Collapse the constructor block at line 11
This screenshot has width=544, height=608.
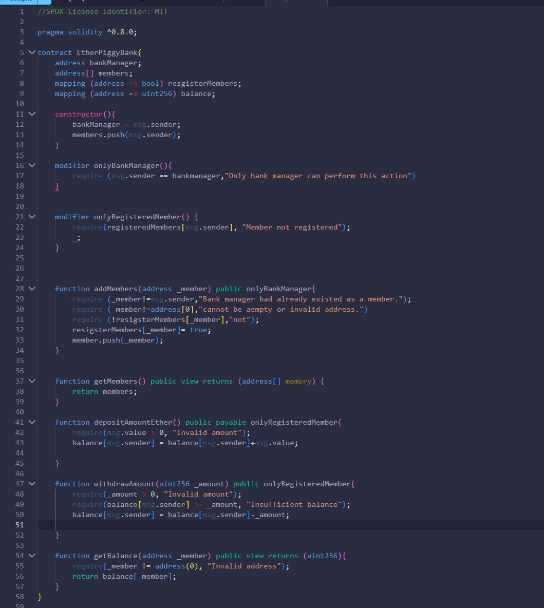click(x=32, y=114)
